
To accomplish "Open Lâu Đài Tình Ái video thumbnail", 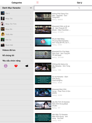I will [x=43, y=105].
